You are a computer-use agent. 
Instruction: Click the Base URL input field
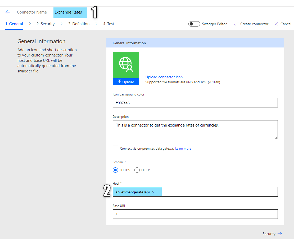pyautogui.click(x=195, y=214)
